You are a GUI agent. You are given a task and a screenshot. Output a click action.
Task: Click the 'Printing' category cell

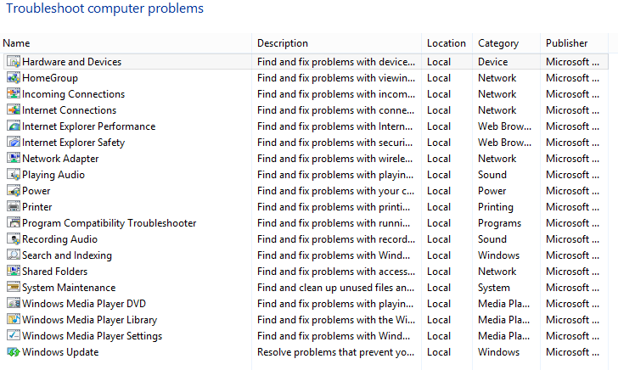tap(496, 207)
